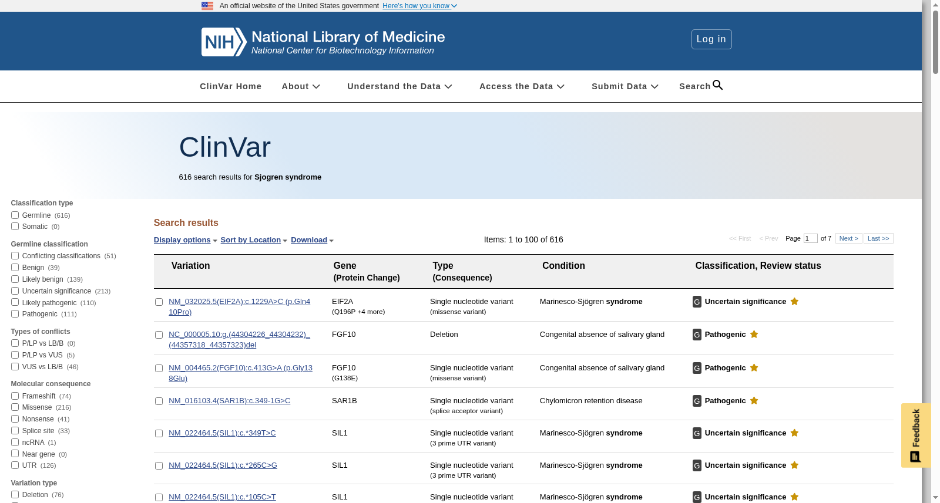Click the US flag icon

(x=207, y=6)
